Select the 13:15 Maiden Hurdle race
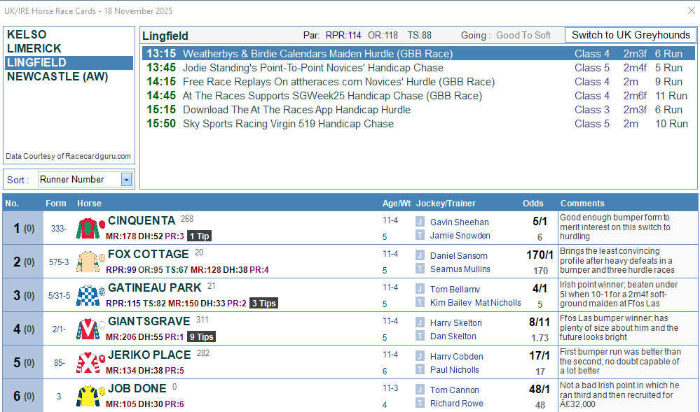700x412 pixels. [418, 53]
